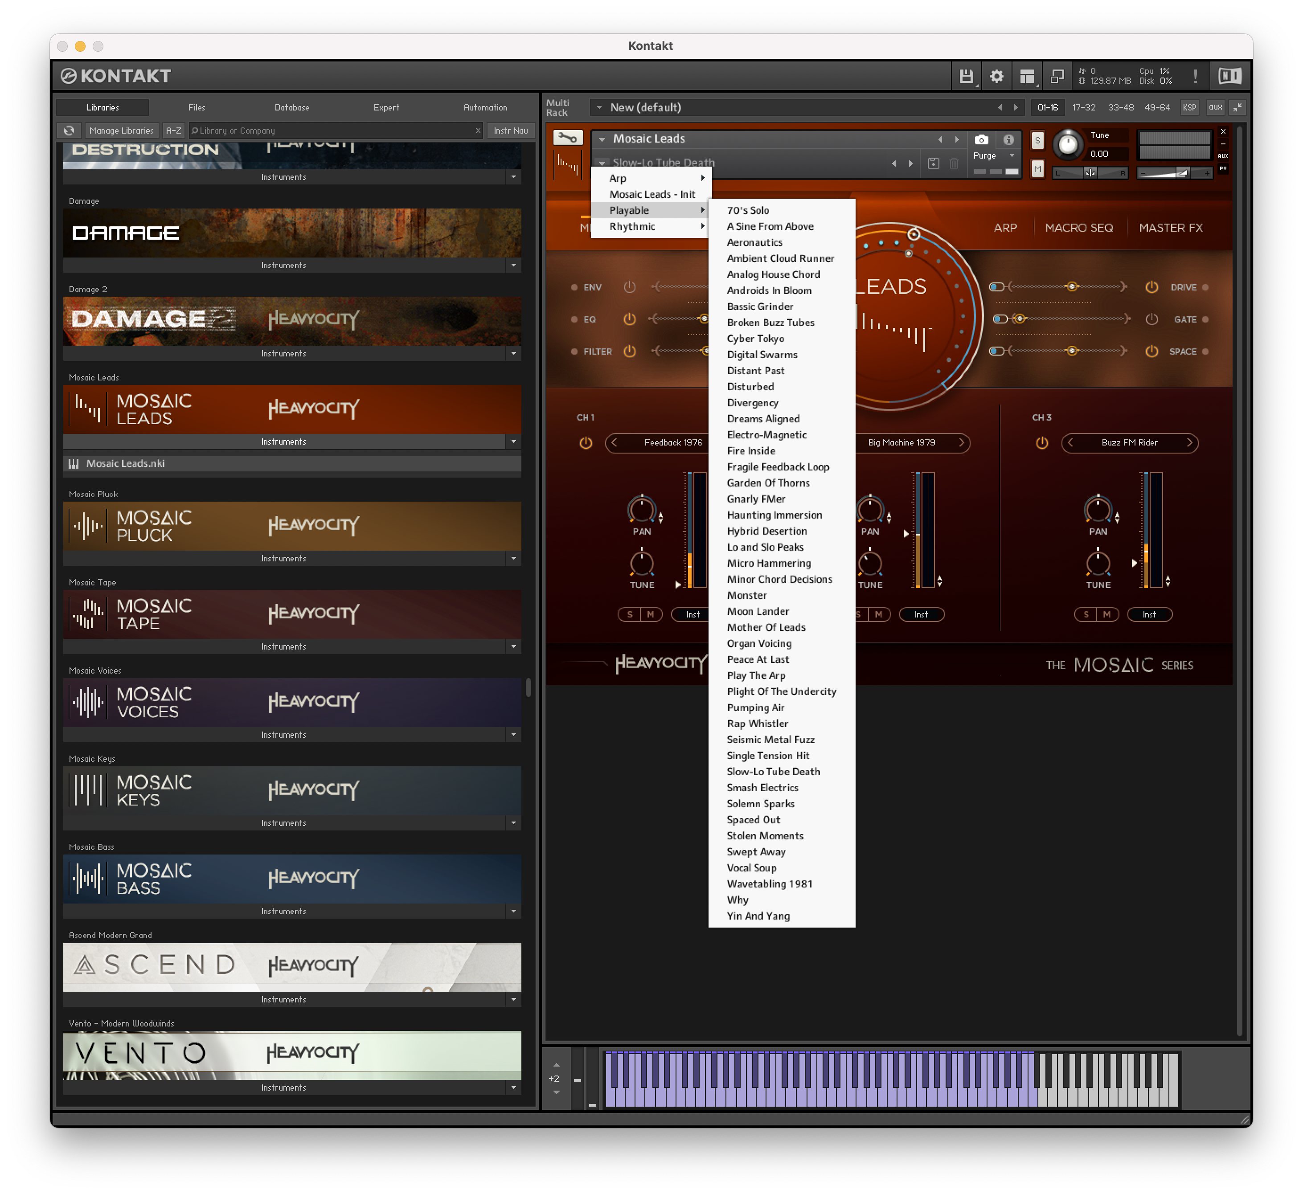Expand the Damage Instruments dropdown arrow
1303x1194 pixels.
pos(514,265)
